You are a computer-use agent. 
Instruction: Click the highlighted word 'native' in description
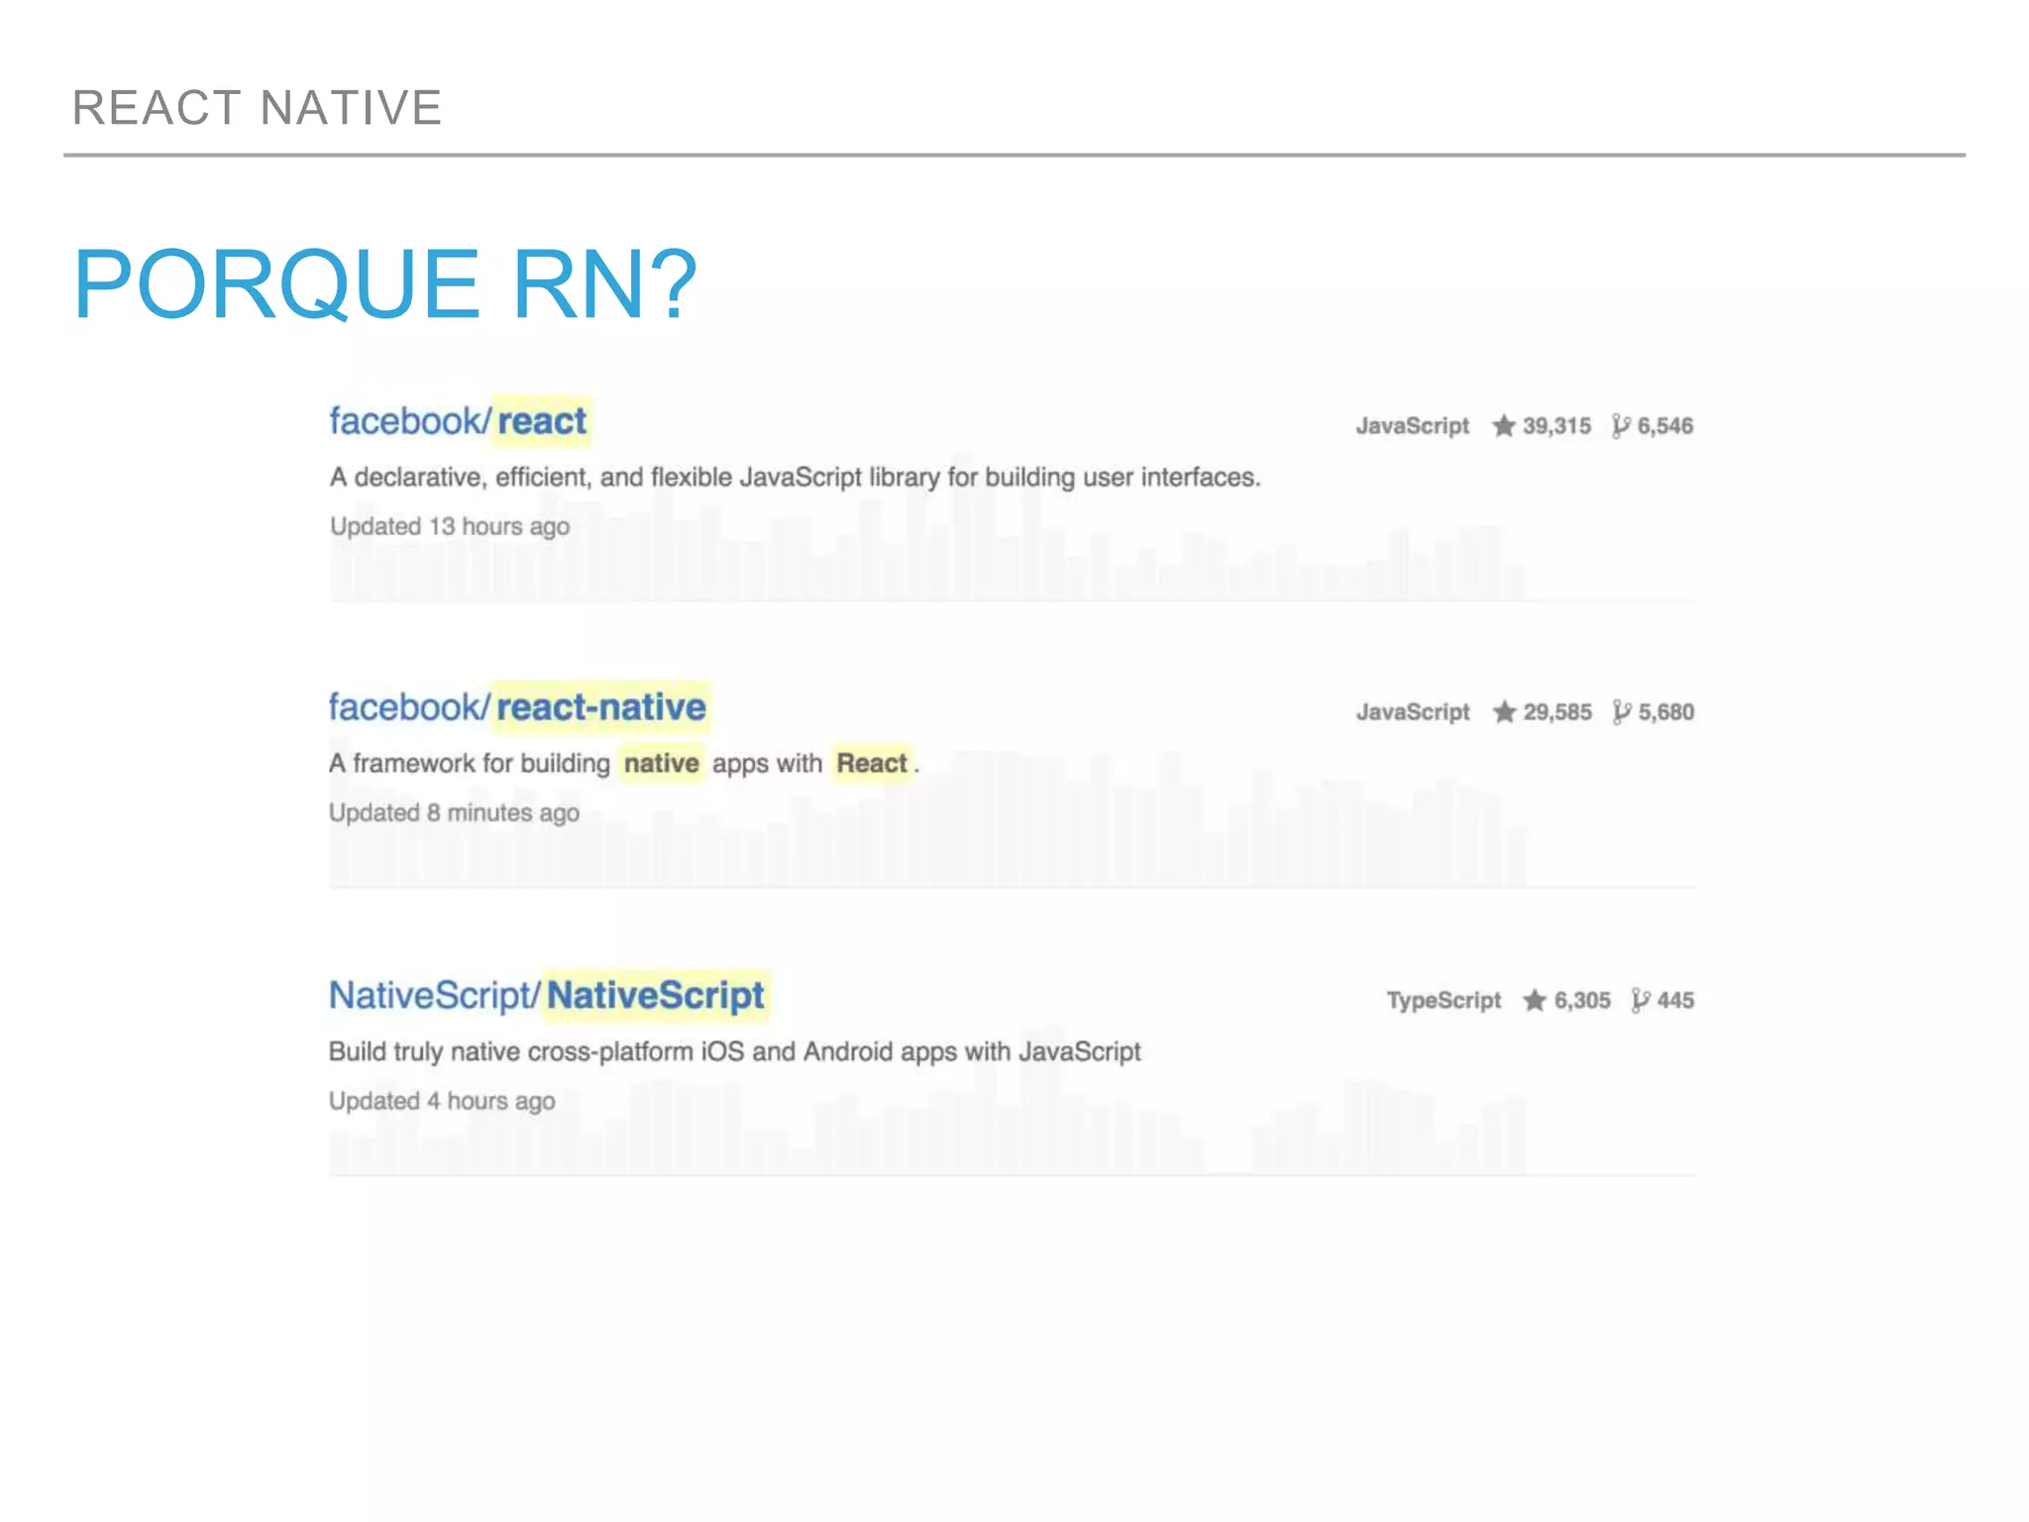(662, 763)
